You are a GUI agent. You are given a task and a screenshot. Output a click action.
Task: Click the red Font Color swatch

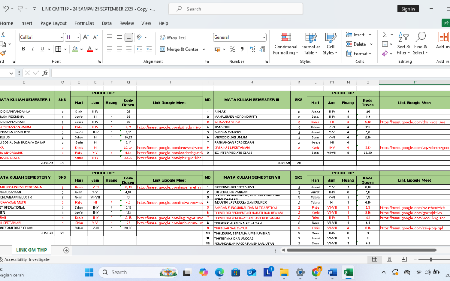click(x=89, y=49)
